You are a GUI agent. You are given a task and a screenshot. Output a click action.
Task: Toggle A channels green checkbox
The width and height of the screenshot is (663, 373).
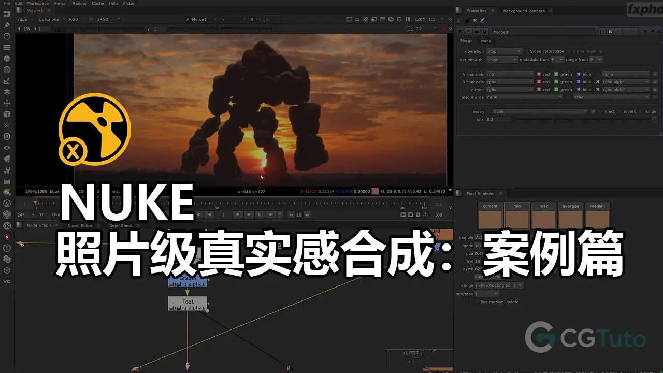point(556,74)
